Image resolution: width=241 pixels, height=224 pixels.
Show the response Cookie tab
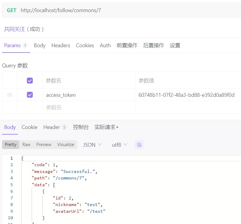point(30,127)
